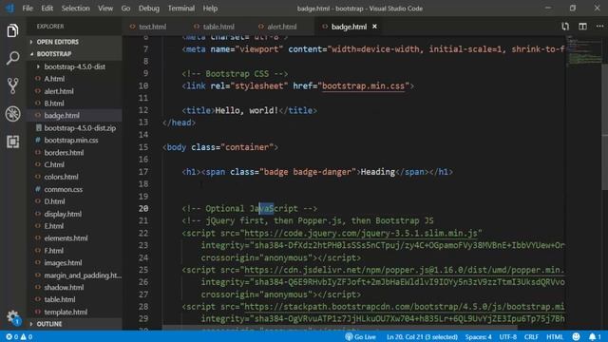Change encoding via UTF-8 indicator

(507, 336)
